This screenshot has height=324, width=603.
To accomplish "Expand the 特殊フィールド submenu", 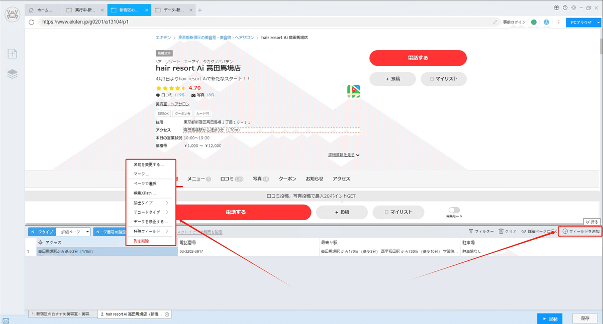I will [x=151, y=231].
